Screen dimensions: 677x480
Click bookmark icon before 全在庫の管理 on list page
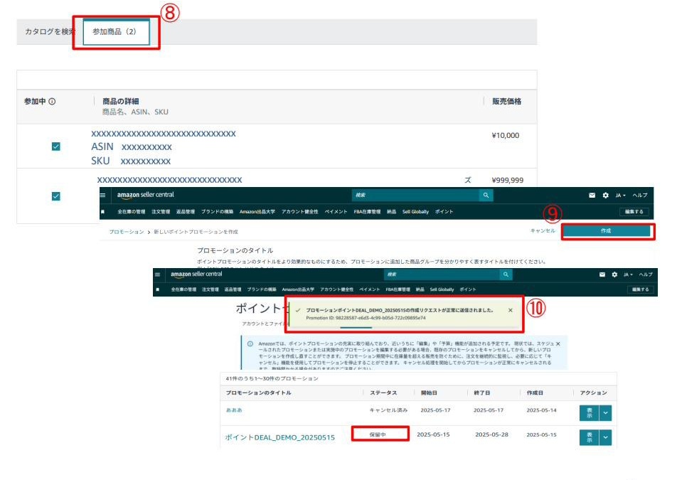pos(158,289)
